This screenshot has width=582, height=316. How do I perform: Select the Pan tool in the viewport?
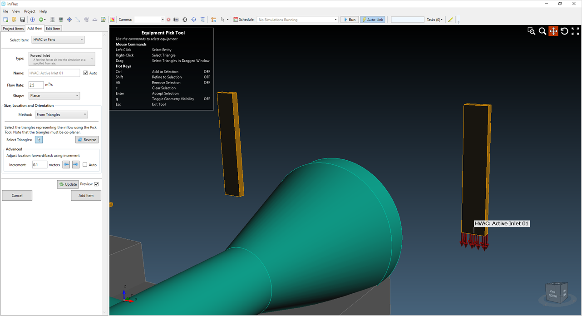click(553, 31)
